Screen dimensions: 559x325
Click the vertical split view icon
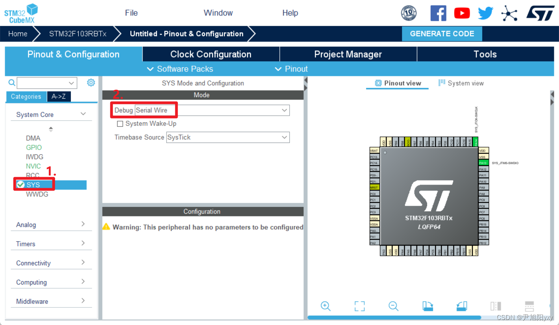[x=496, y=306]
